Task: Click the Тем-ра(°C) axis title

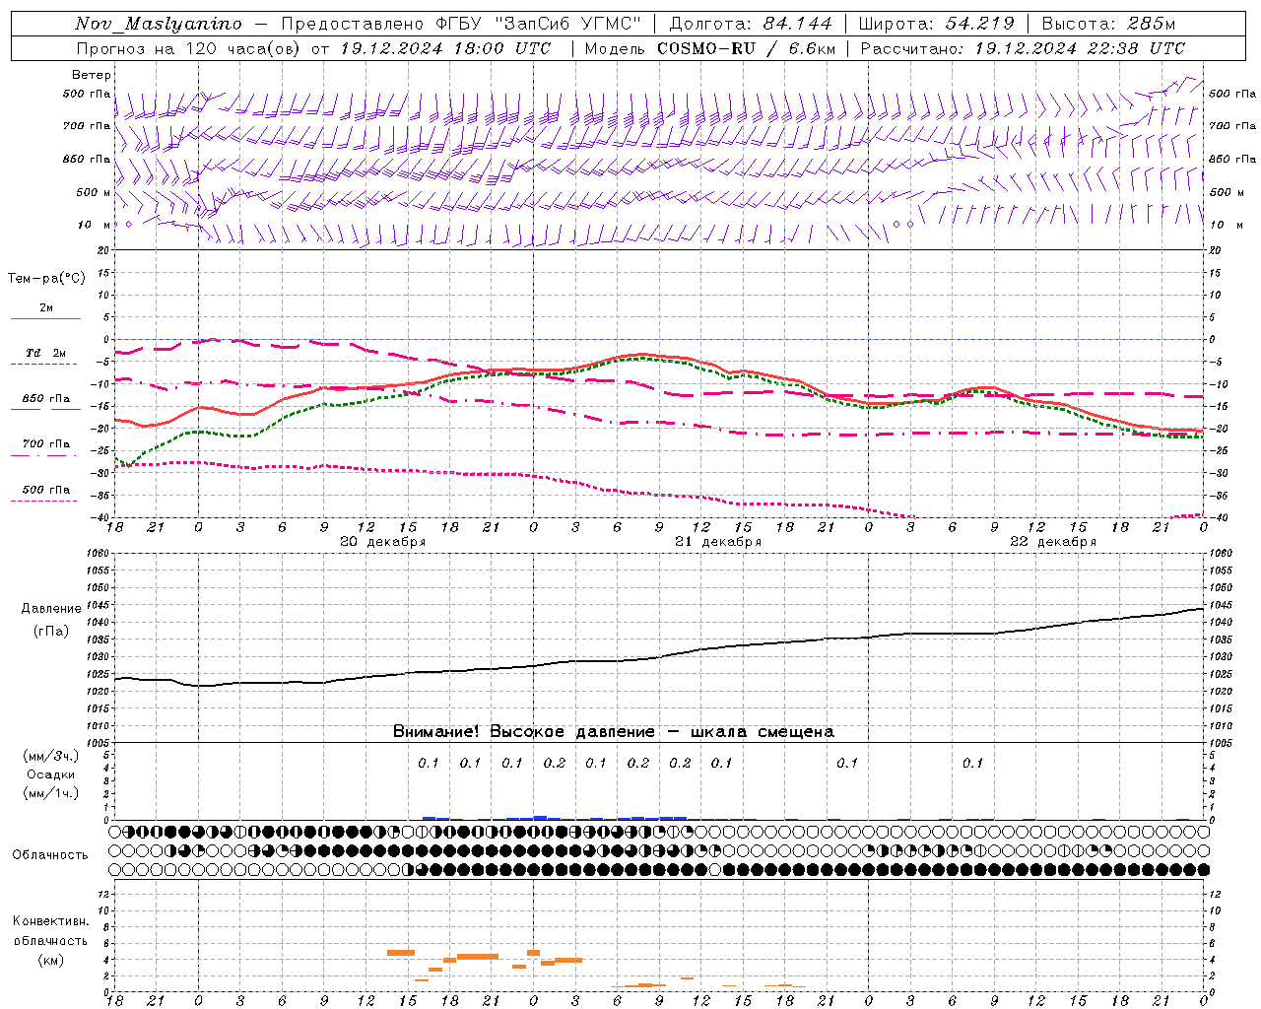Action: (46, 279)
